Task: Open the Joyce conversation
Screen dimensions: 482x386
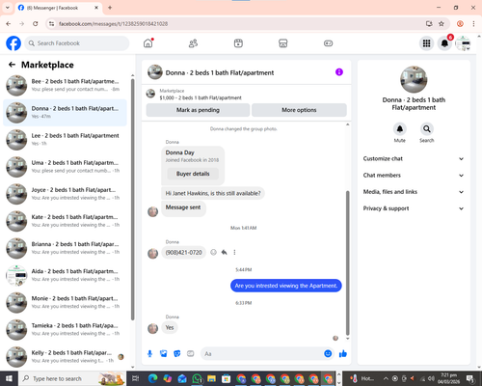Action: point(66,194)
